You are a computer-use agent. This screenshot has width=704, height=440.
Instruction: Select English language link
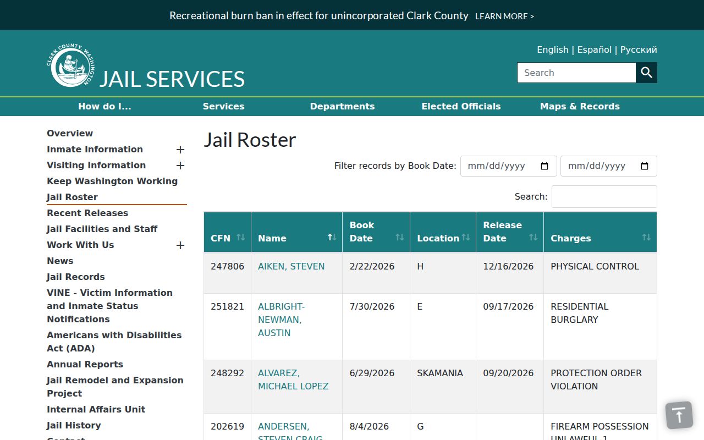point(553,50)
